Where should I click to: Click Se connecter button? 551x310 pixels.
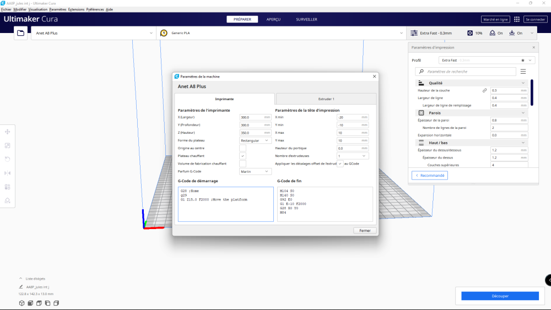[535, 19]
